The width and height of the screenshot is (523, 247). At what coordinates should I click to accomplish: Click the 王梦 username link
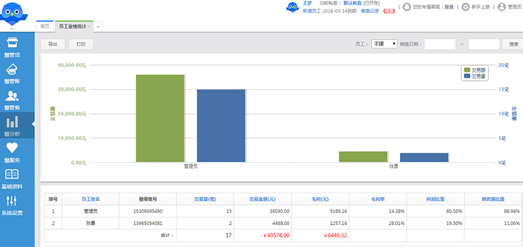(307, 3)
